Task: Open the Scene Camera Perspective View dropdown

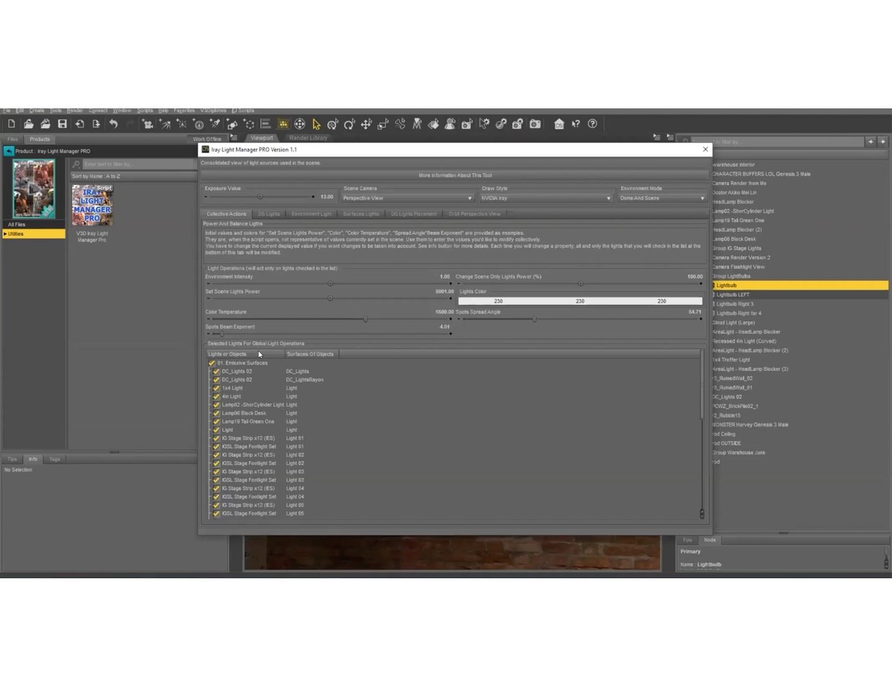Action: coord(408,198)
